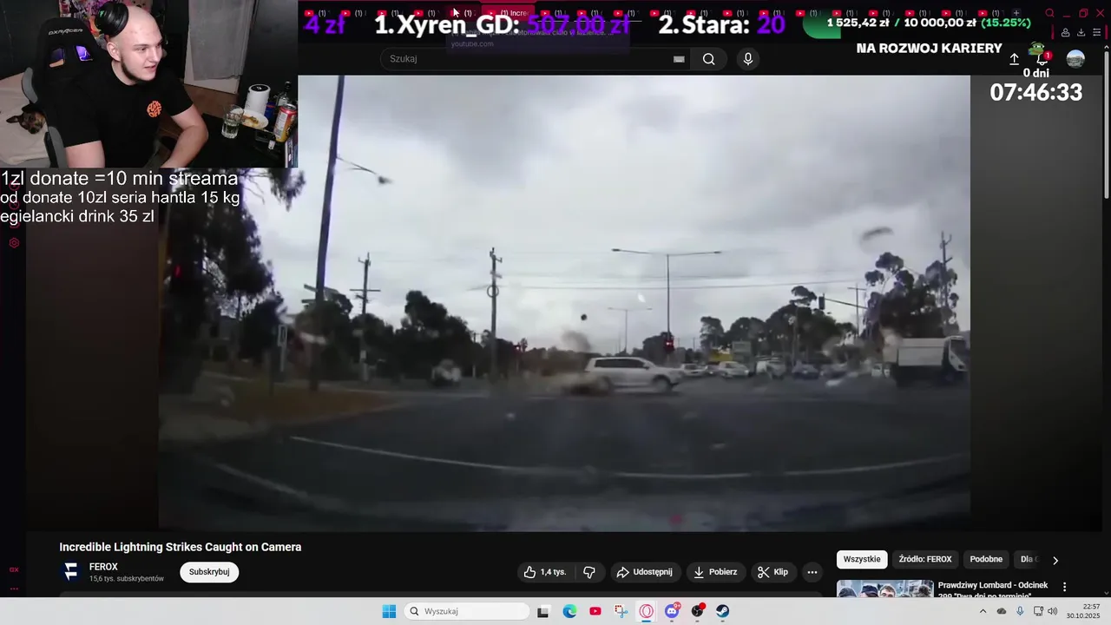Click Udostępnij share button
Screen dimensions: 1111x625
(645, 572)
